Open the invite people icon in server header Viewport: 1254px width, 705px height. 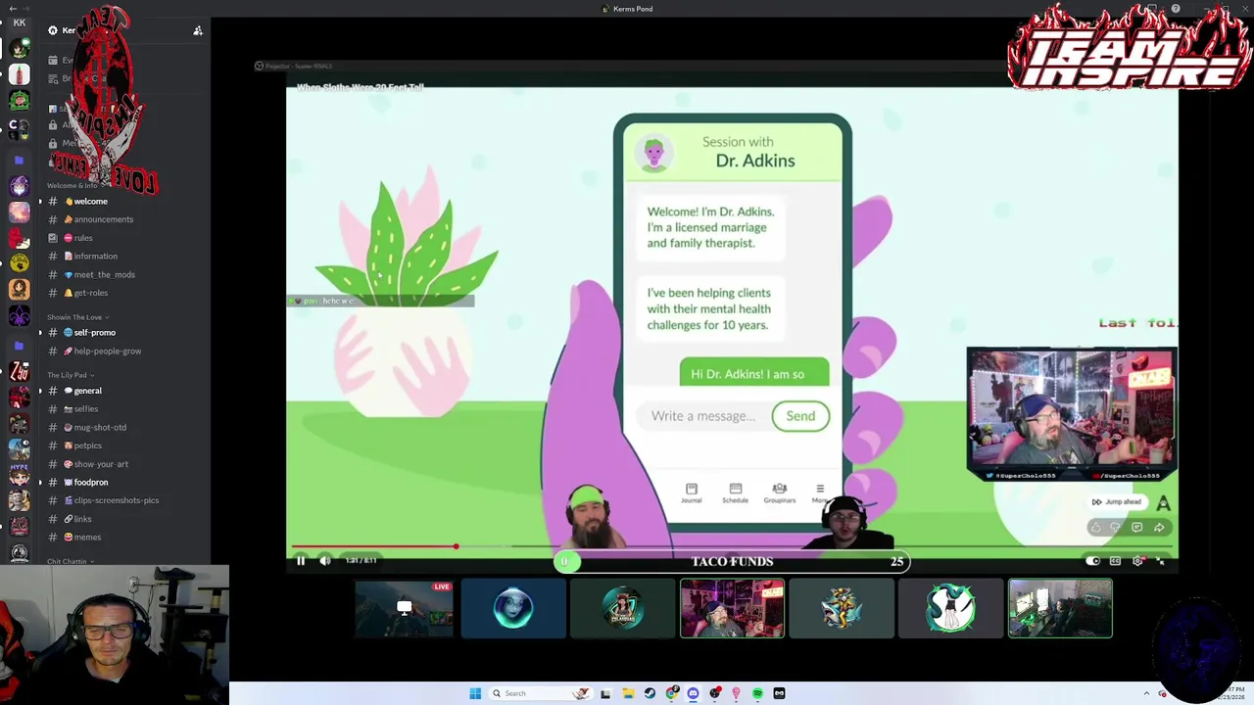coord(198,30)
